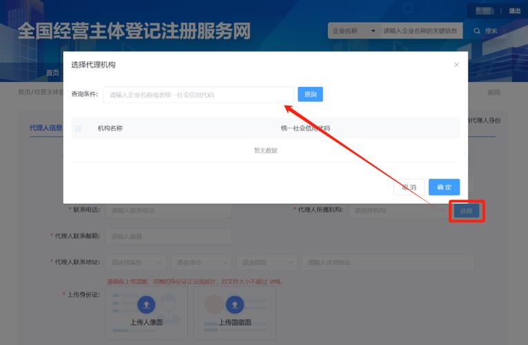Click the 取消 cancel button
The height and width of the screenshot is (345, 528).
[x=409, y=187]
